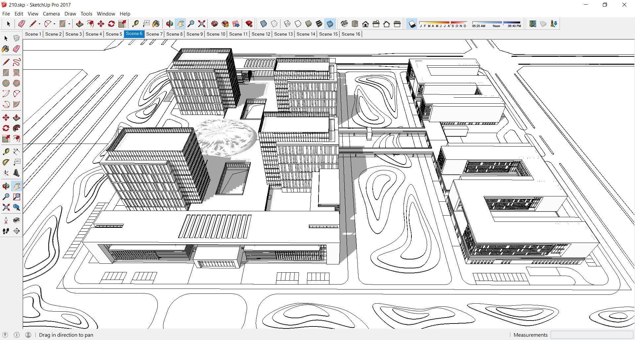The height and width of the screenshot is (340, 635).
Task: Switch to Scene 11 tab
Action: click(x=238, y=34)
